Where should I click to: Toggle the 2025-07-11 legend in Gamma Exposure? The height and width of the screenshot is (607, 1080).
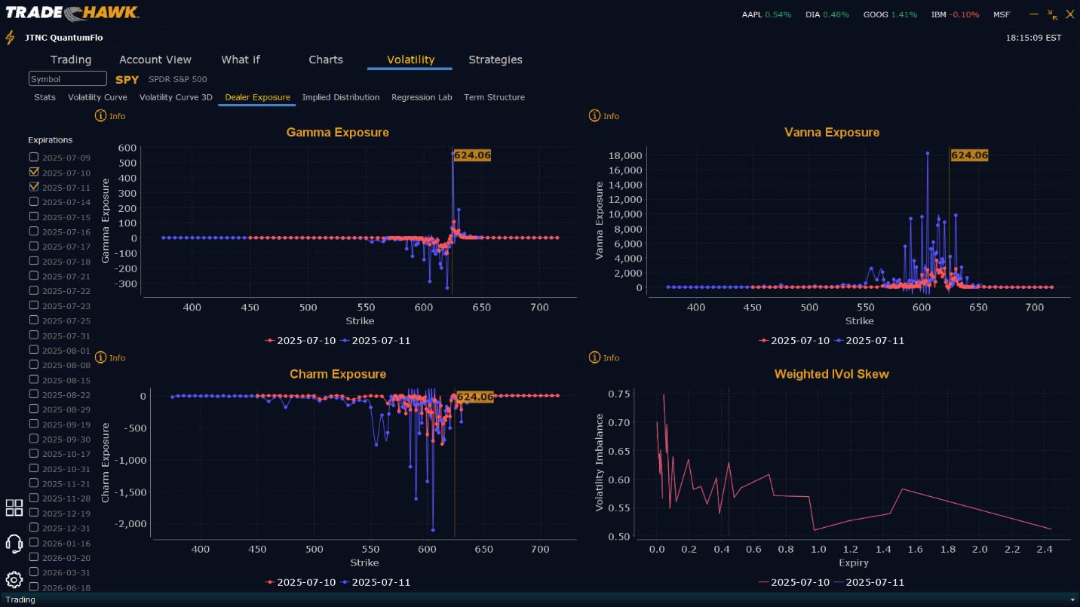[376, 340]
